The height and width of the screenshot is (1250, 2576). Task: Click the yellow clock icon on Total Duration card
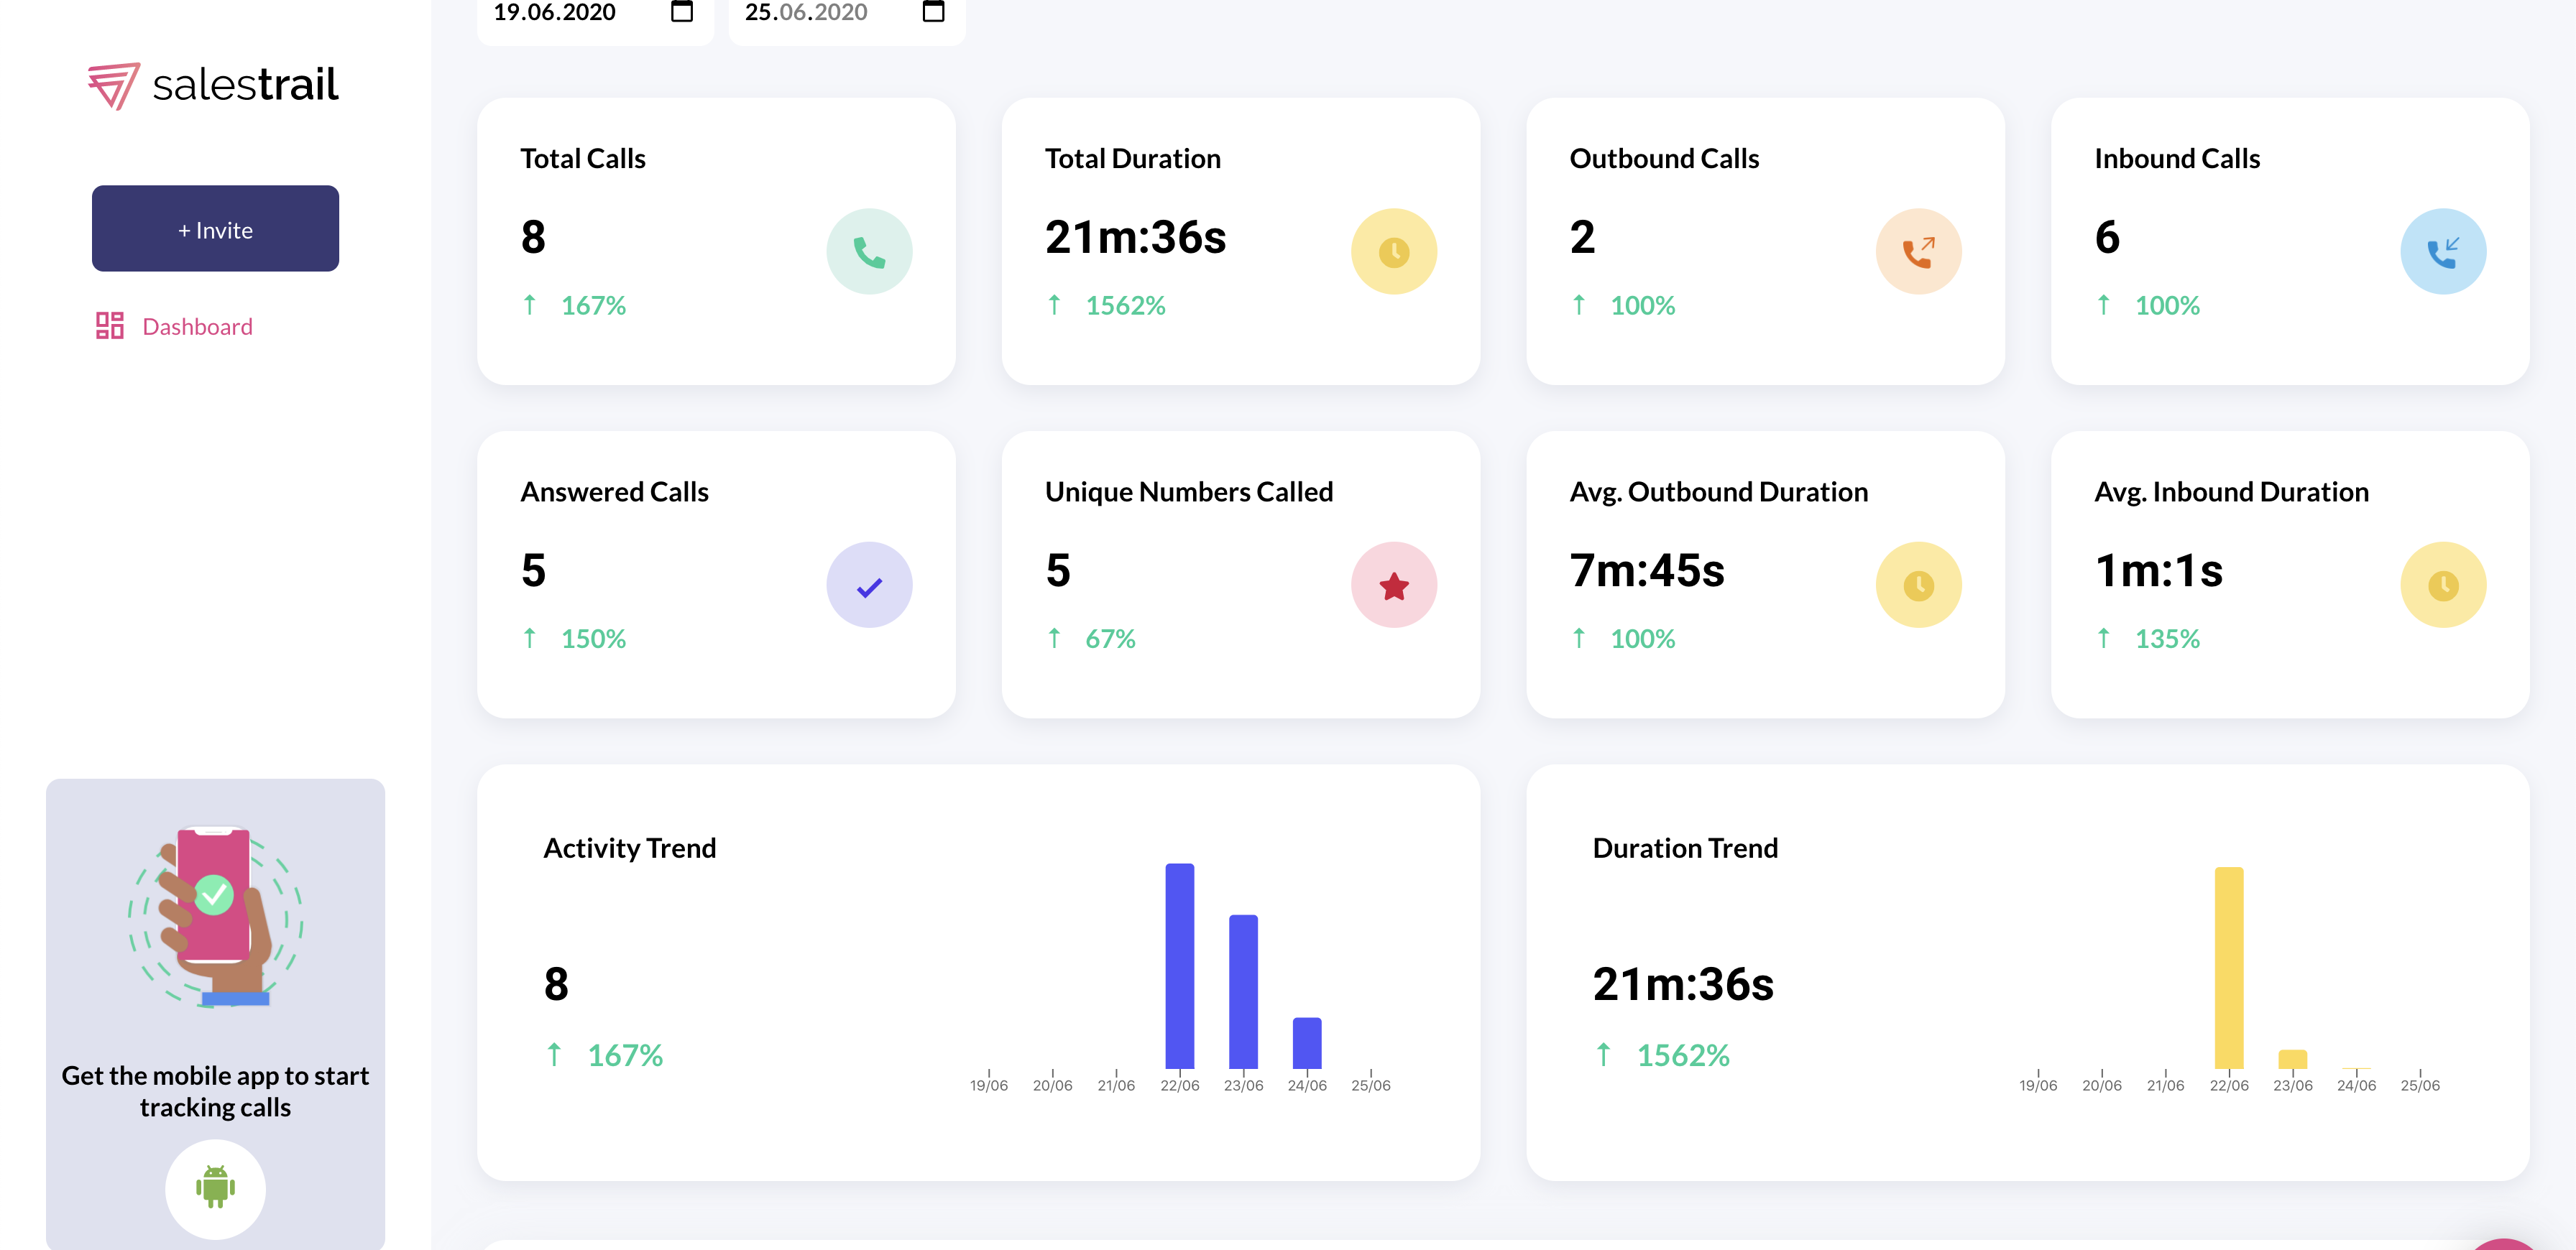point(1394,251)
